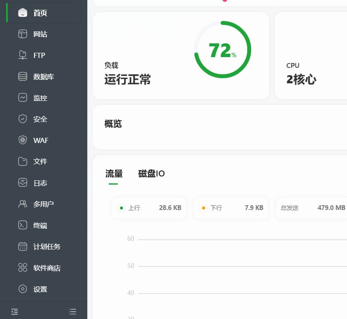Switch to the 流量 tab

tap(114, 173)
